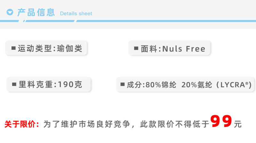Click the square bullet before 里料克重

14,85
